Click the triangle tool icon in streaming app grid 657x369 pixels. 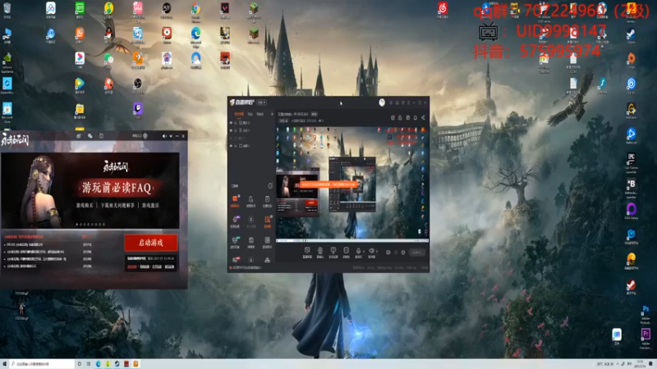pos(268,260)
